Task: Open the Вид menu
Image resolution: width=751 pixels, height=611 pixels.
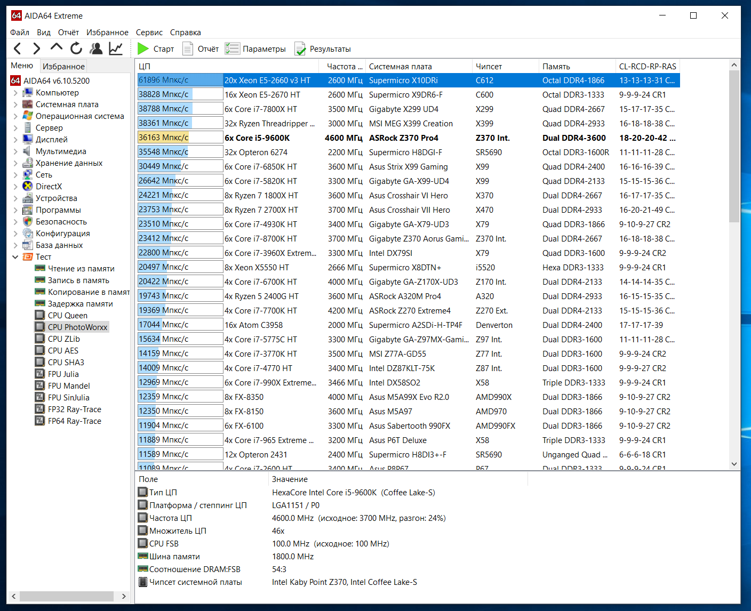Action: [x=44, y=33]
